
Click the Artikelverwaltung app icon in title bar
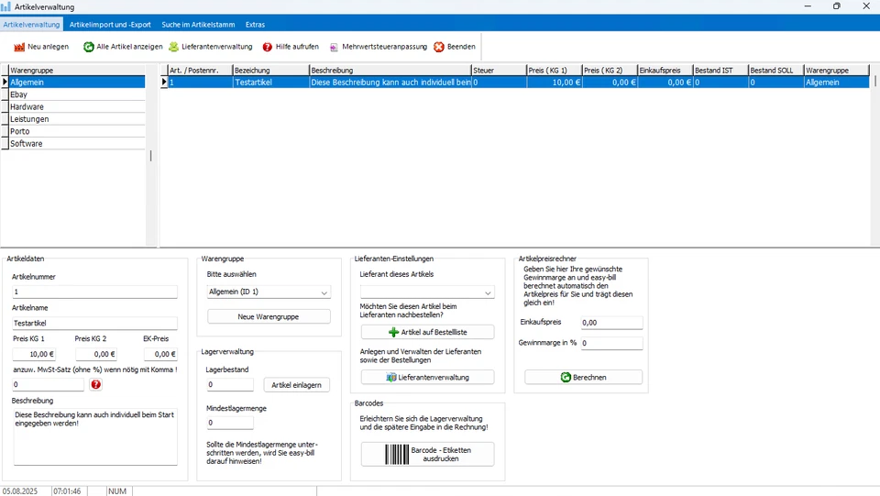tap(5, 6)
